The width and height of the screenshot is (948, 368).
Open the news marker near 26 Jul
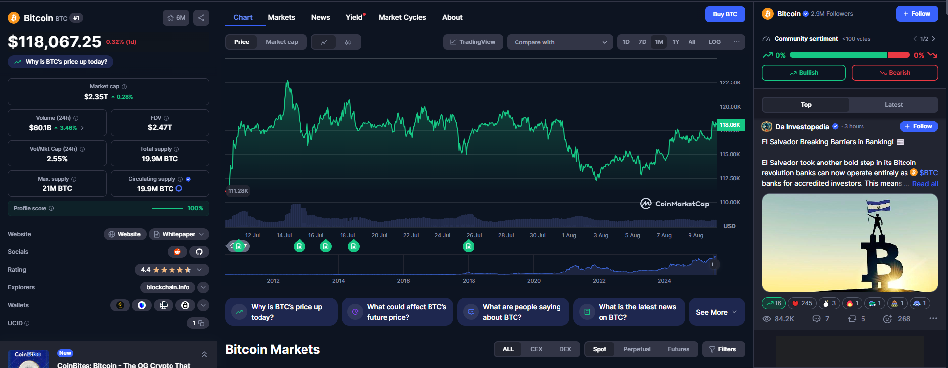469,246
